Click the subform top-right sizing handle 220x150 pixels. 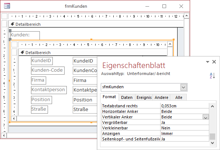pyautogui.click(x=174, y=40)
